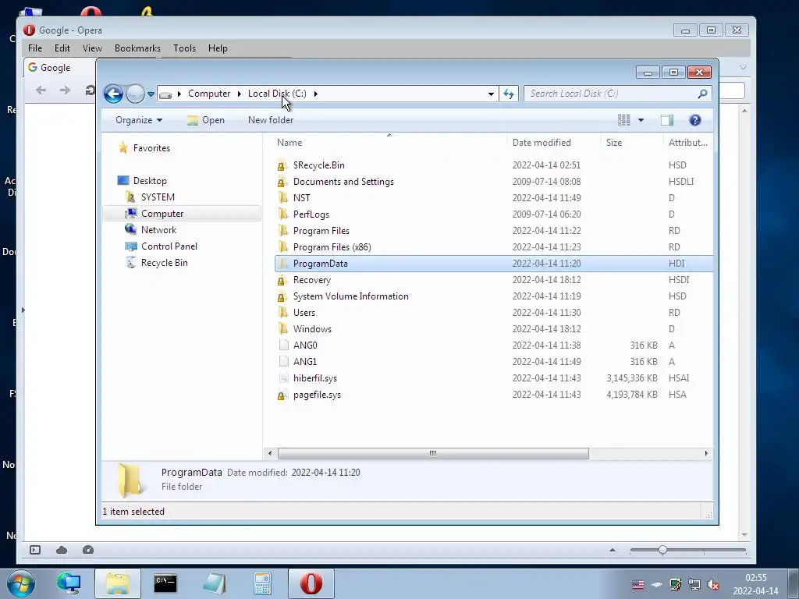Open Command Prompt from taskbar
The height and width of the screenshot is (599, 799).
165,583
